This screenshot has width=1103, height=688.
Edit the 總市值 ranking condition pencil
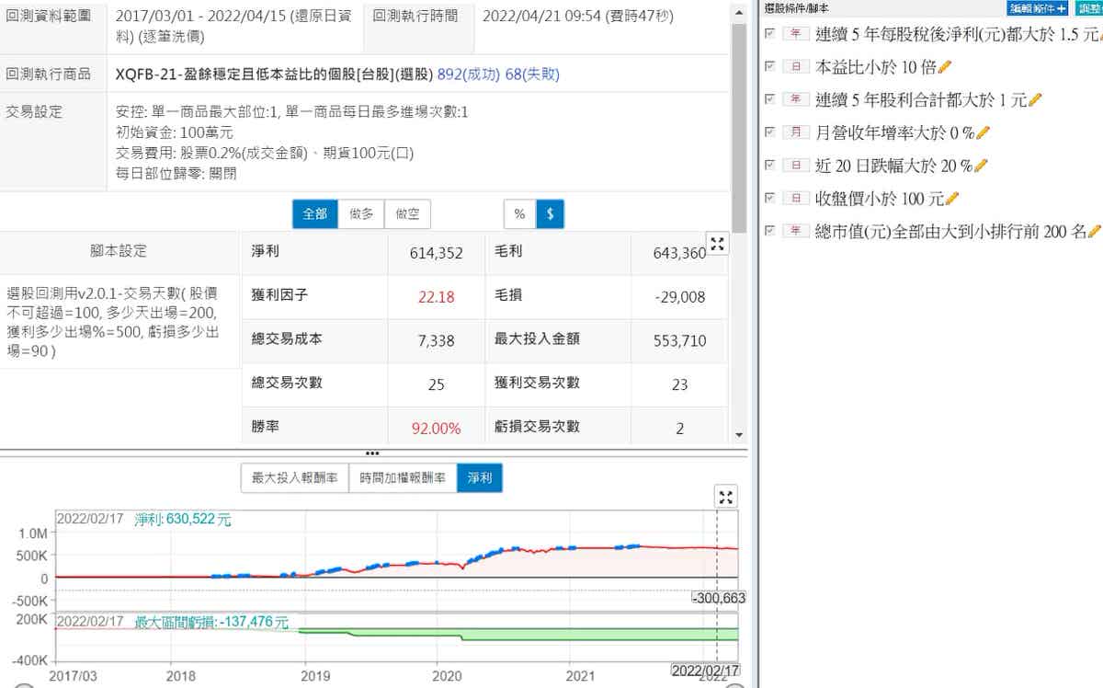(x=1095, y=232)
